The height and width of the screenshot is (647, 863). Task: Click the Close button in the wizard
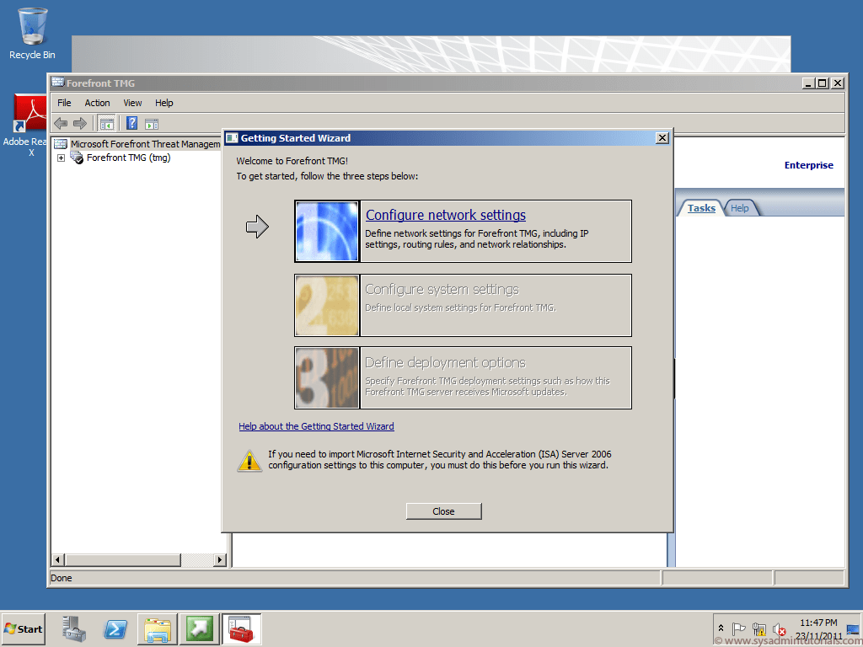443,511
